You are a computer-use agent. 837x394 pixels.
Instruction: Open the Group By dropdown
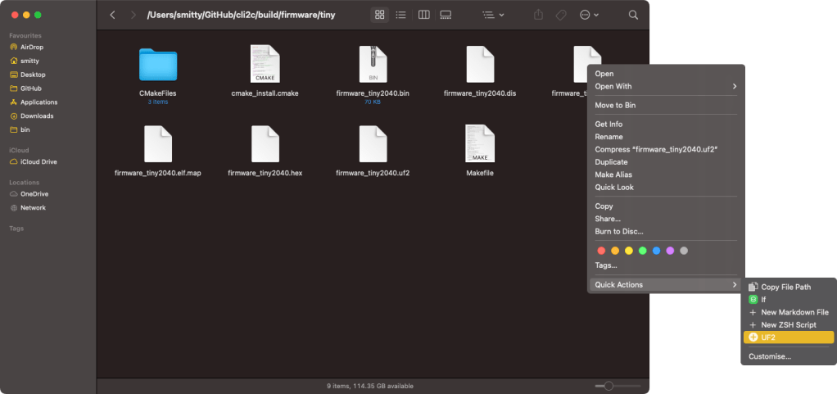tap(493, 15)
